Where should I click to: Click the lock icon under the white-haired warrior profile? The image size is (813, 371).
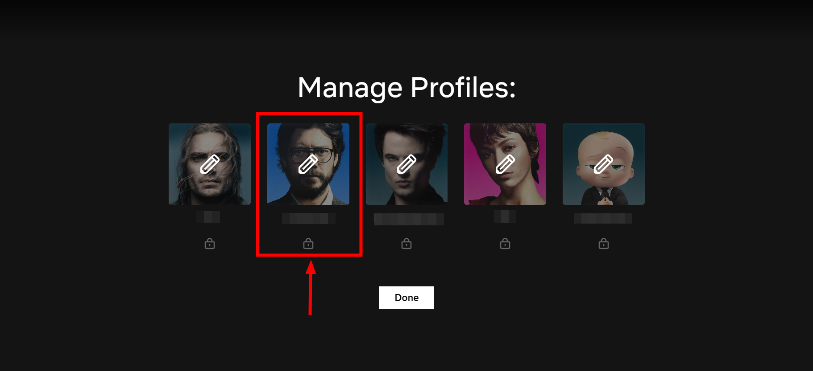click(x=210, y=244)
